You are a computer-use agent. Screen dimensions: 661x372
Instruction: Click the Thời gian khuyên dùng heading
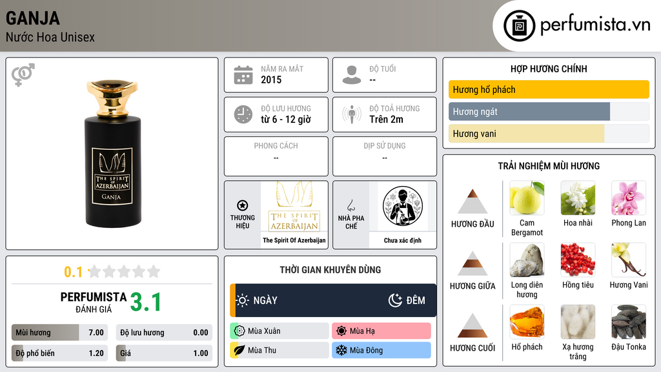pyautogui.click(x=330, y=270)
